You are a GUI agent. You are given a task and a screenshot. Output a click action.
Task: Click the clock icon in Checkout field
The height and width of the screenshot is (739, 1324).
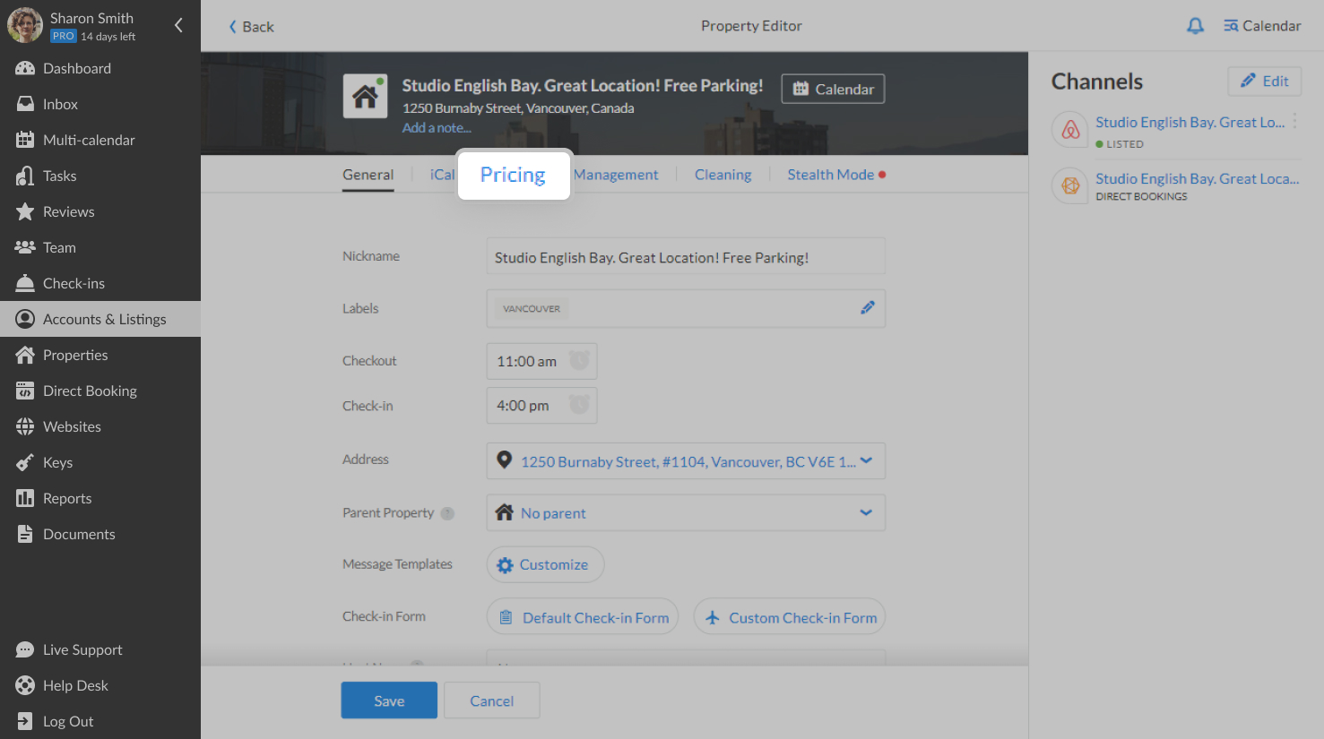click(577, 361)
